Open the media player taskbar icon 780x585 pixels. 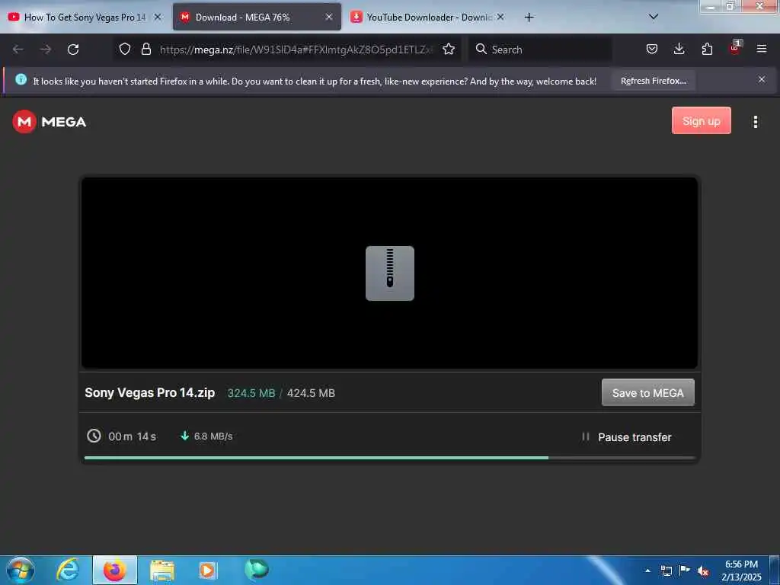209,570
